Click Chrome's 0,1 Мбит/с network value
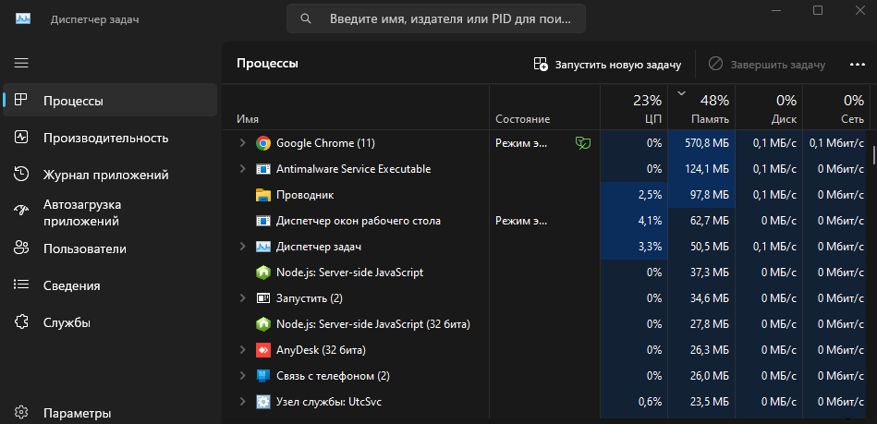The height and width of the screenshot is (424, 877). coord(836,143)
